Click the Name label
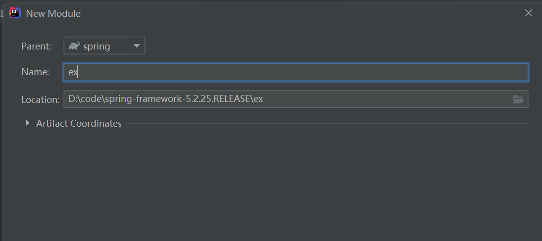Screen dimensions: 542x241 pyautogui.click(x=35, y=72)
